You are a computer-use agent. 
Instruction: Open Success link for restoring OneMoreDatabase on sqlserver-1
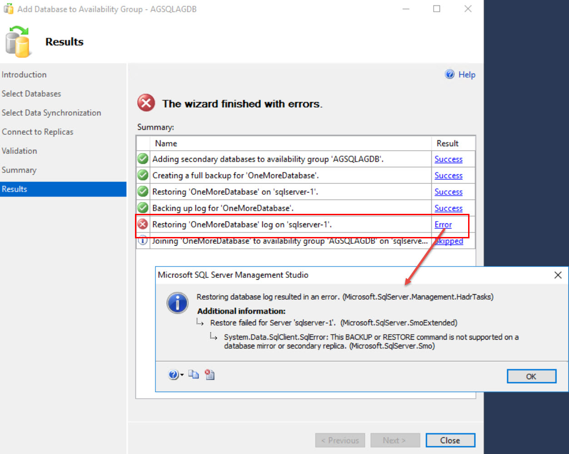click(x=448, y=192)
